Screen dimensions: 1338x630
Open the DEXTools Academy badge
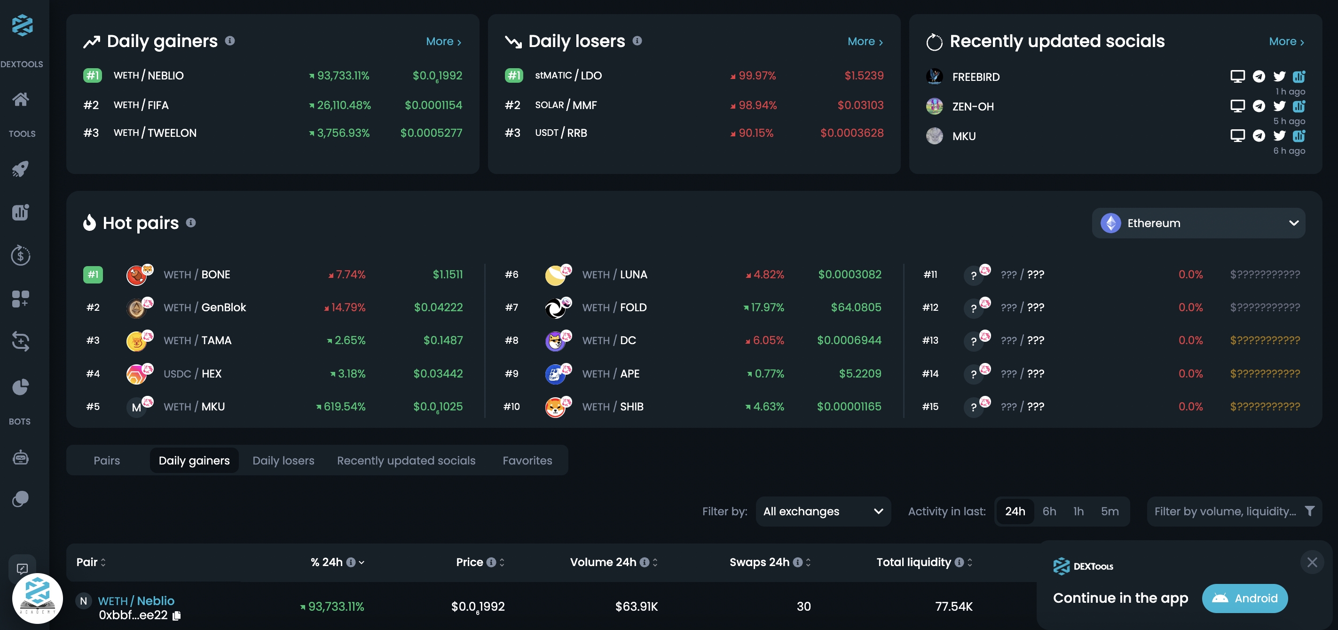(x=38, y=598)
